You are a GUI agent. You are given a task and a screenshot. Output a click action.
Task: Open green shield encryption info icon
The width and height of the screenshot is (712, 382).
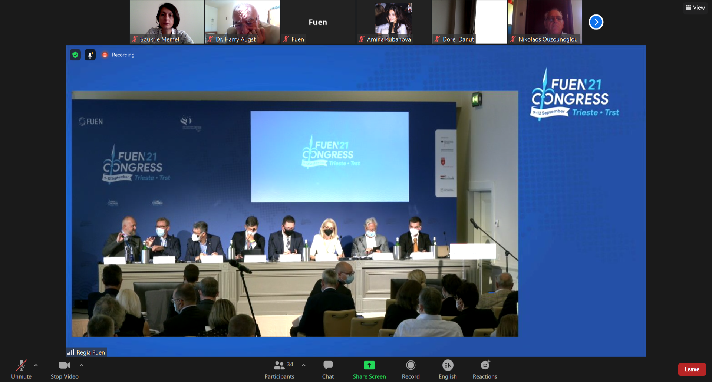(75, 55)
